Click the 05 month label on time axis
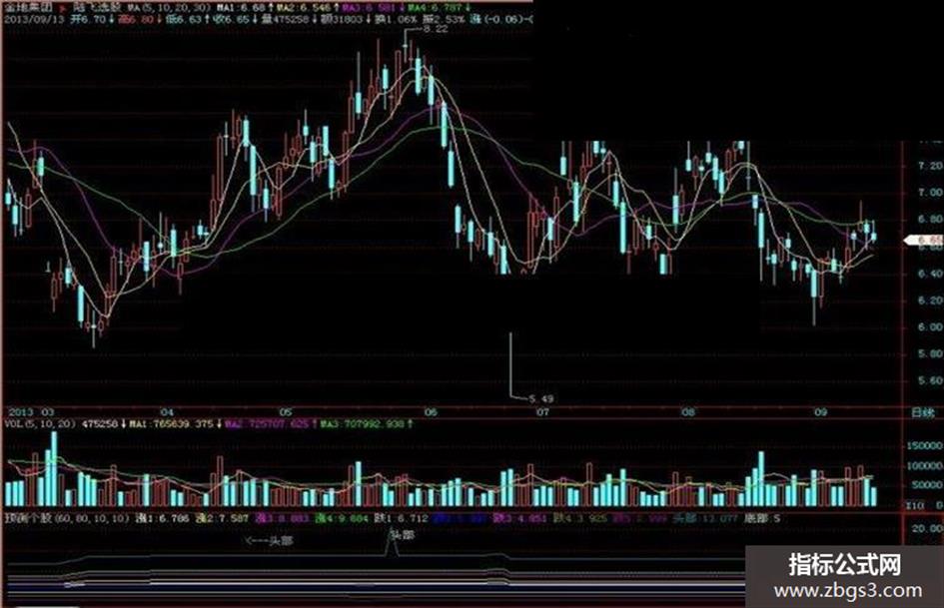 pyautogui.click(x=286, y=412)
